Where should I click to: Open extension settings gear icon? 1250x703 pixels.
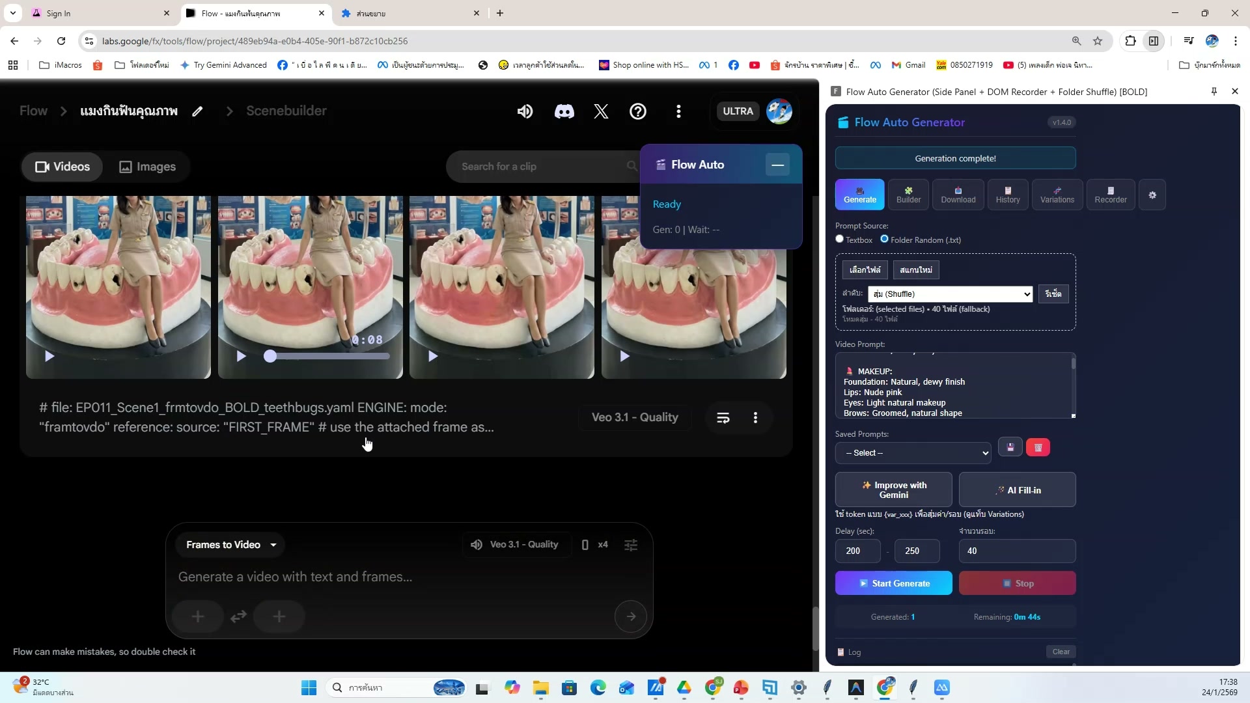click(x=1152, y=195)
